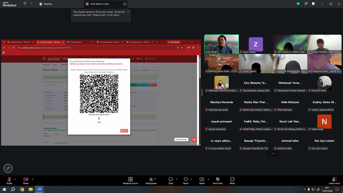Image resolution: width=343 pixels, height=193 pixels.
Task: Click Nur Ayu Lestari participant tile
Action: 324,141
